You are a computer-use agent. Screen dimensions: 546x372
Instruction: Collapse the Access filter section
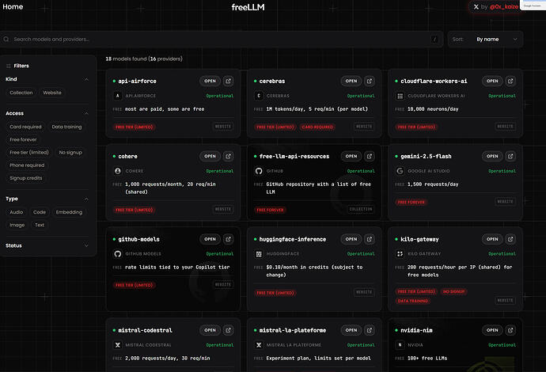86,113
